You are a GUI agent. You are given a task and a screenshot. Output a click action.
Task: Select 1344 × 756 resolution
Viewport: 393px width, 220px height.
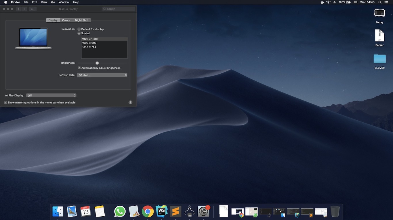click(104, 47)
